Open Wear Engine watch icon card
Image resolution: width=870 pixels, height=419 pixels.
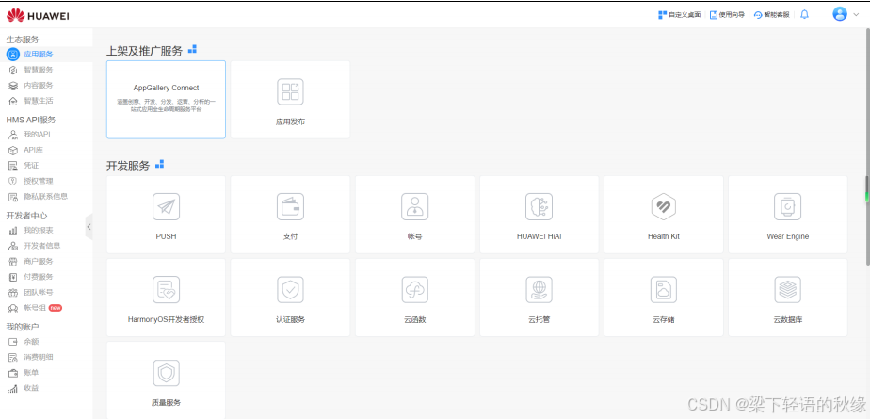tap(787, 215)
